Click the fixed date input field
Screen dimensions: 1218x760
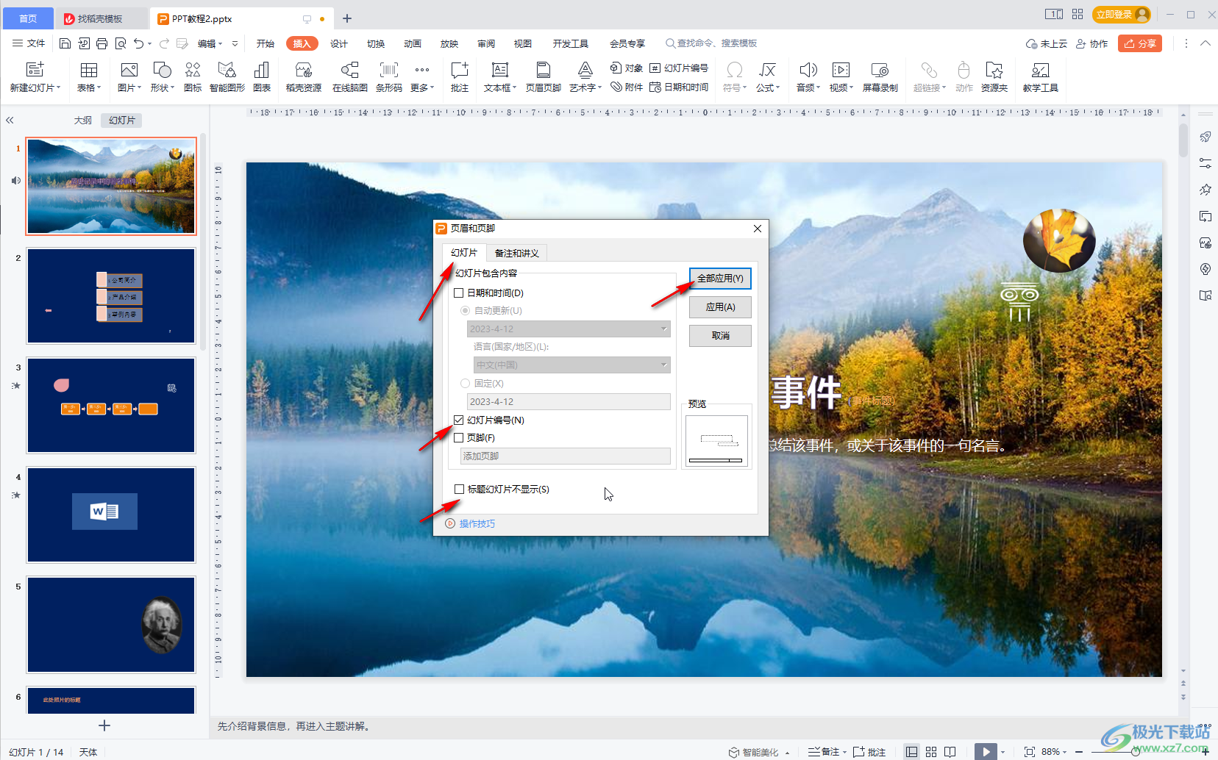pyautogui.click(x=569, y=401)
